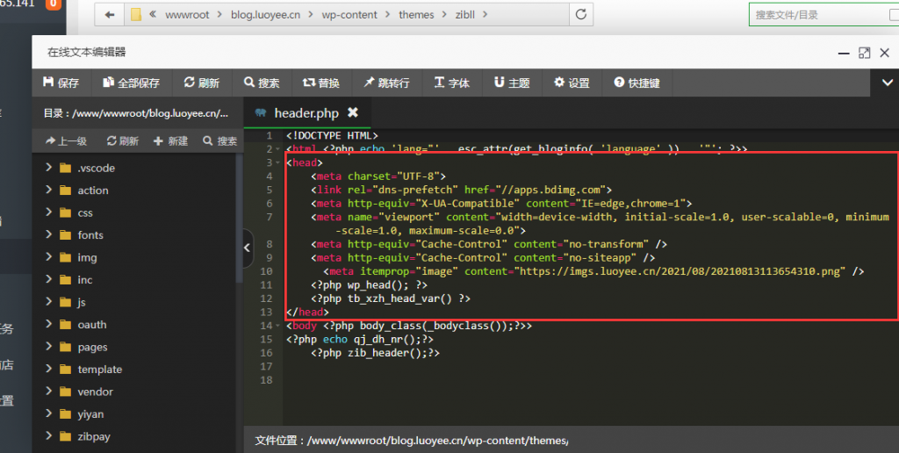This screenshot has width=899, height=453.
Task: Click the themes breadcrumb
Action: 416,15
